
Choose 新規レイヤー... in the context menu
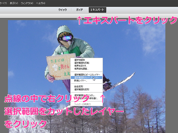(87, 81)
